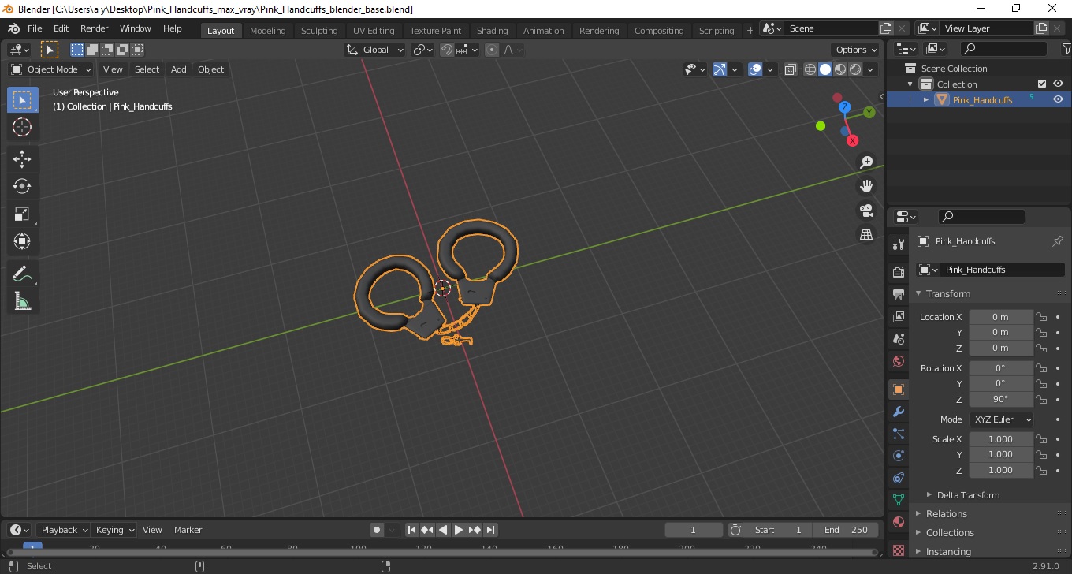Toggle Pink_Handcuffs visibility eye in outliner
This screenshot has height=574, width=1072.
1058,99
